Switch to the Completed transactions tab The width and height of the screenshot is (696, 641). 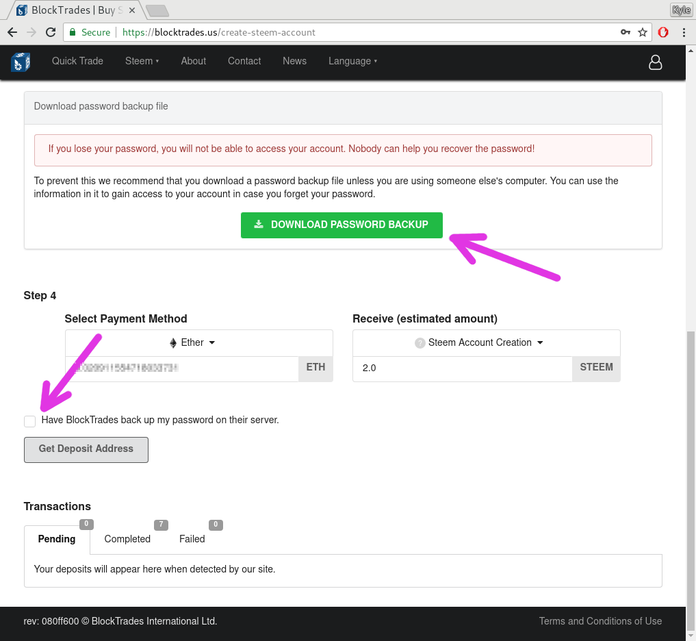coord(127,539)
